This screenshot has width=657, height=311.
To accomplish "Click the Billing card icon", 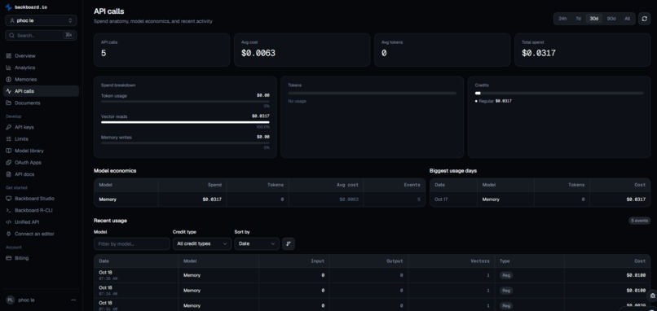I will [9, 258].
